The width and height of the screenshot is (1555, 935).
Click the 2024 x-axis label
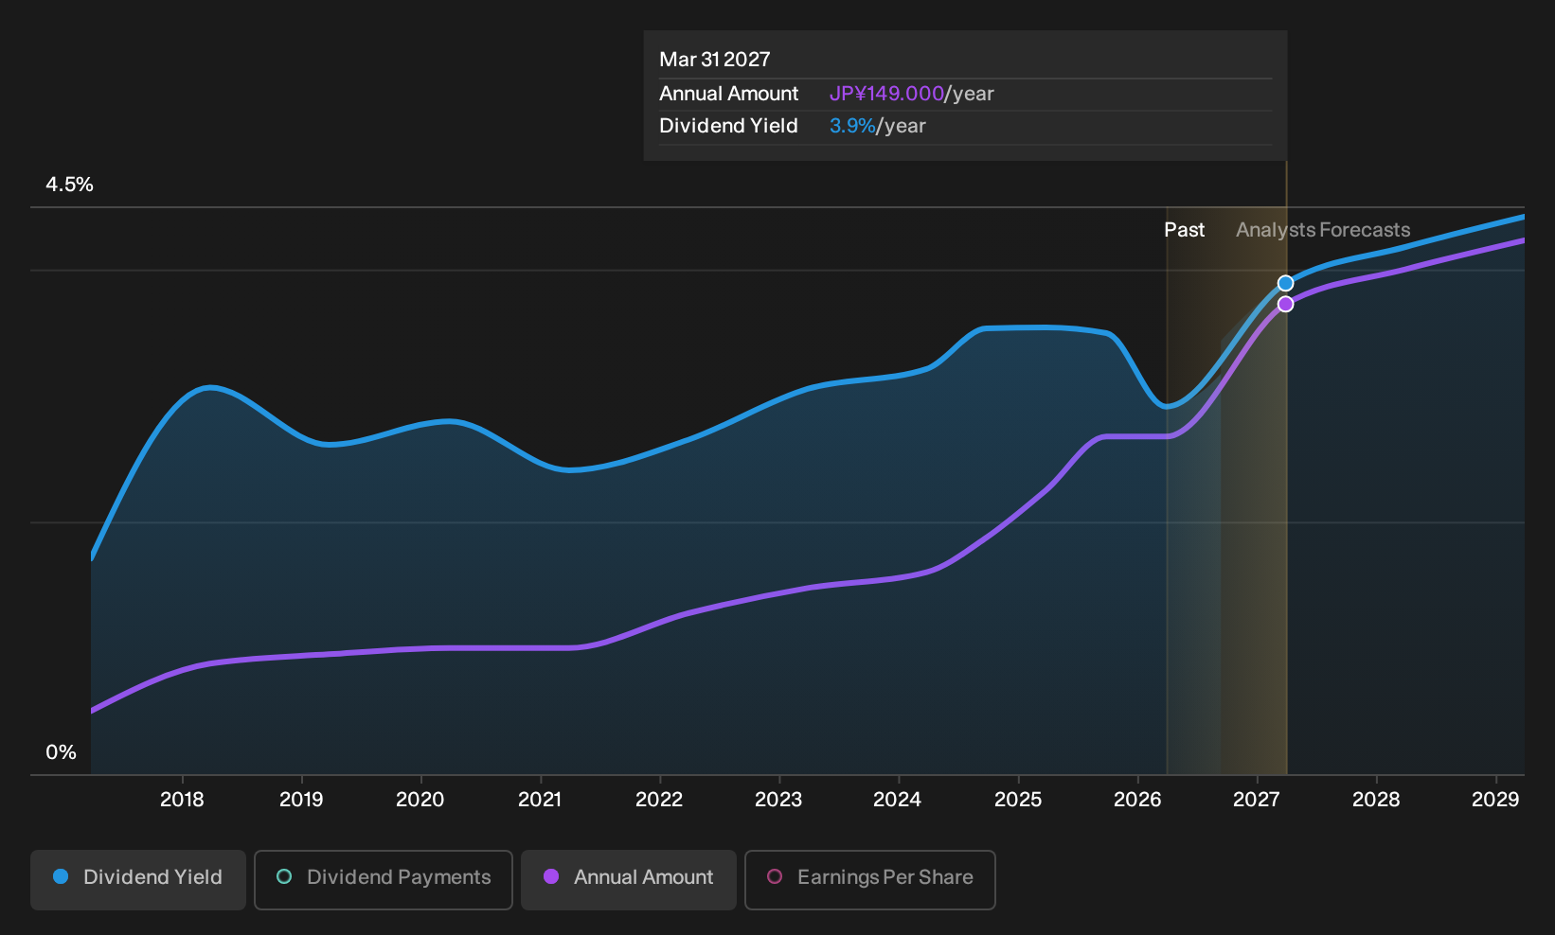[x=897, y=800]
